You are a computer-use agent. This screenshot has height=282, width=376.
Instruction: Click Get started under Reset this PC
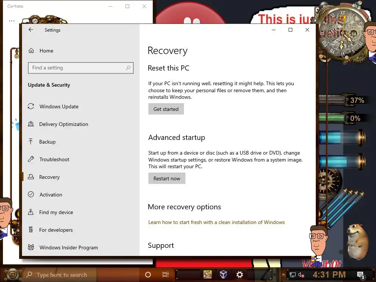pyautogui.click(x=166, y=109)
